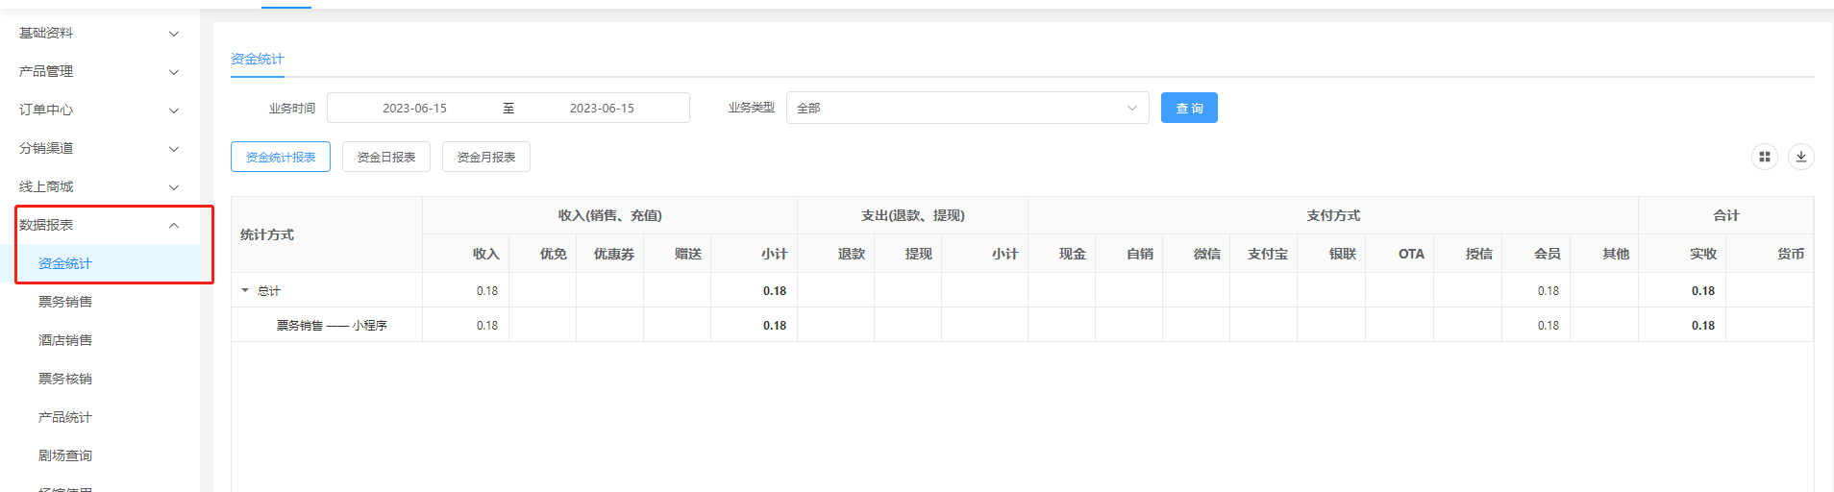Click the 查询 button
1834x492 pixels.
1188,108
